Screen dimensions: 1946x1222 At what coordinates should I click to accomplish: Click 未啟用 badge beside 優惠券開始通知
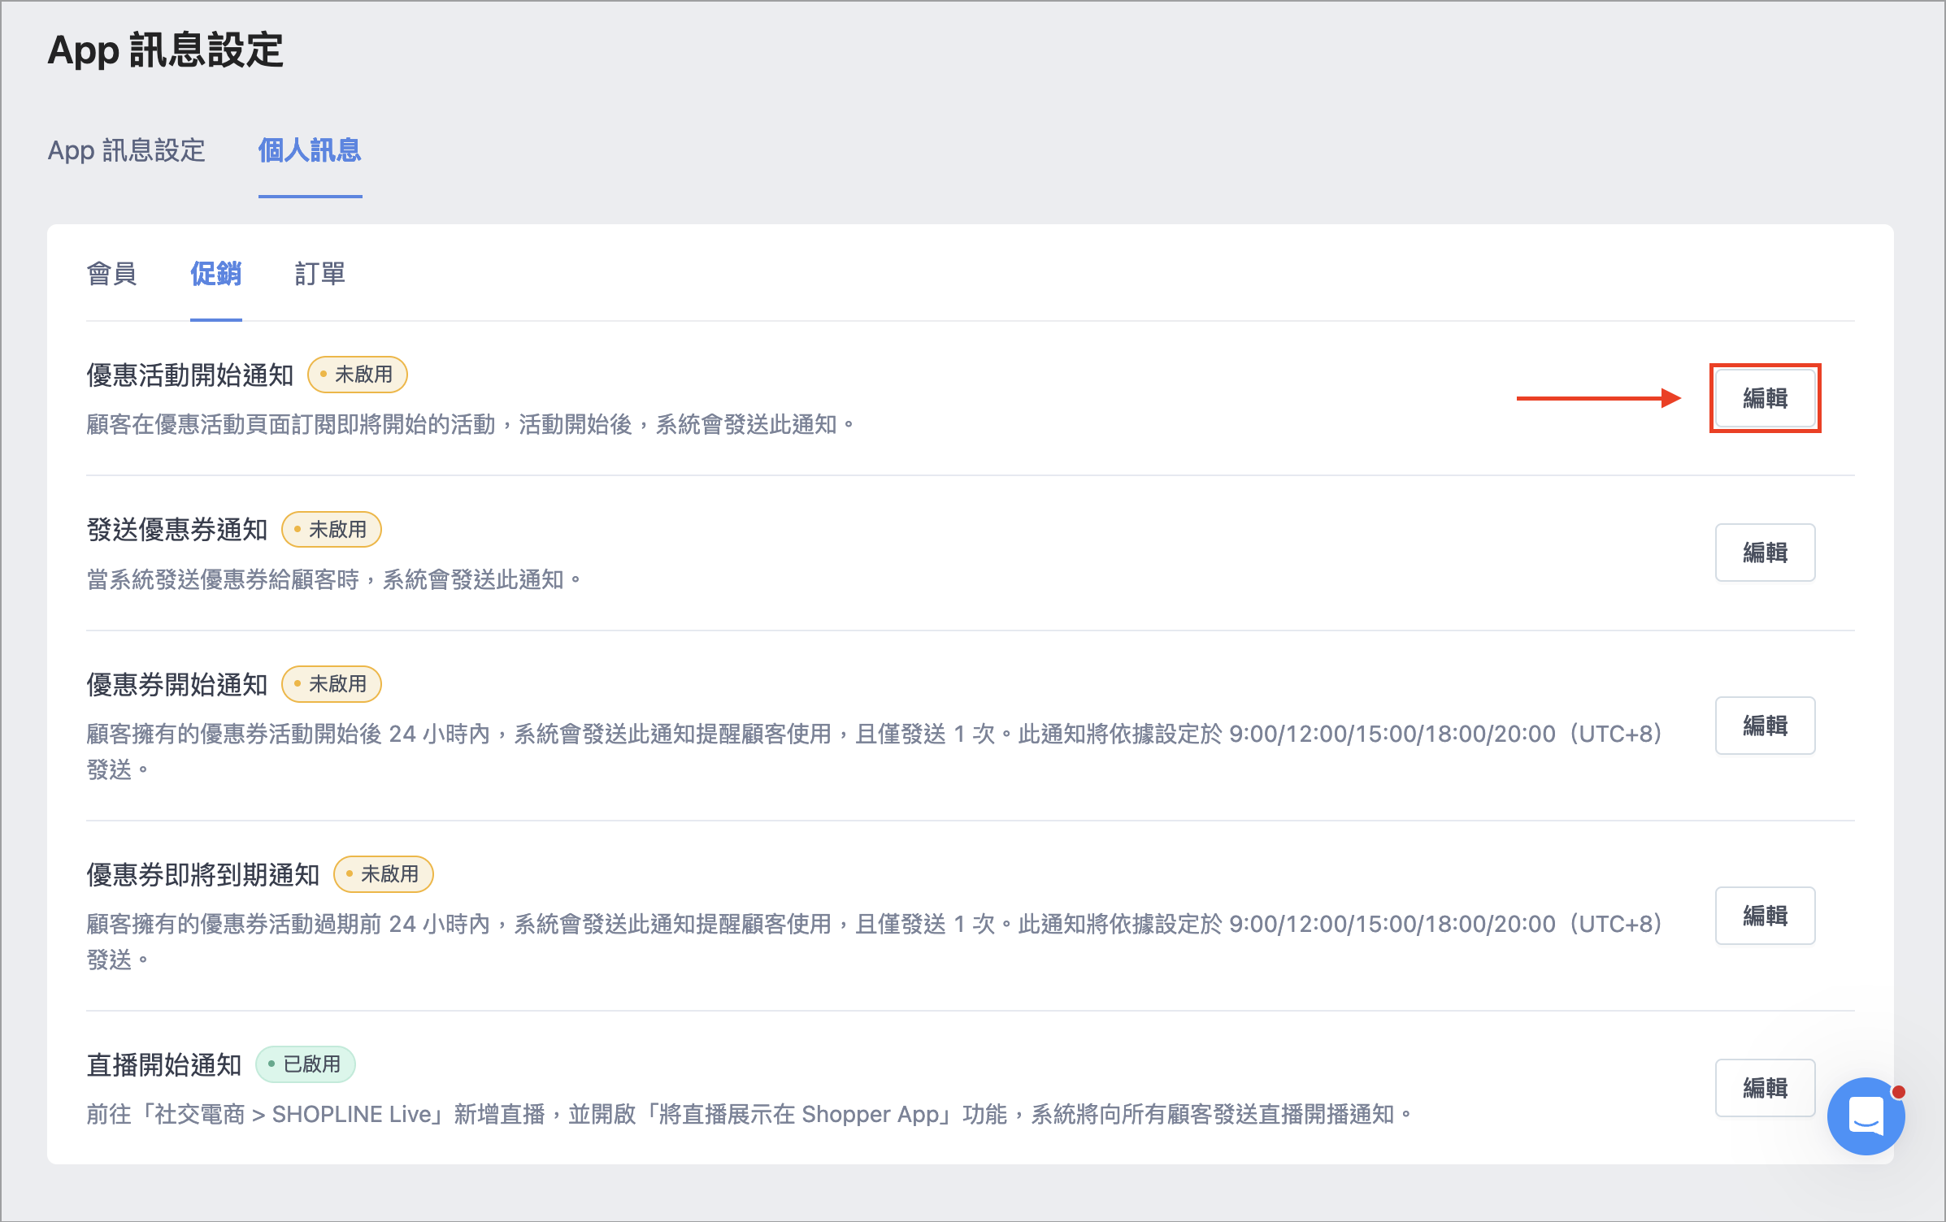[x=331, y=684]
